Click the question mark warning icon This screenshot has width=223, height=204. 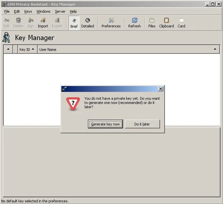coord(73,104)
